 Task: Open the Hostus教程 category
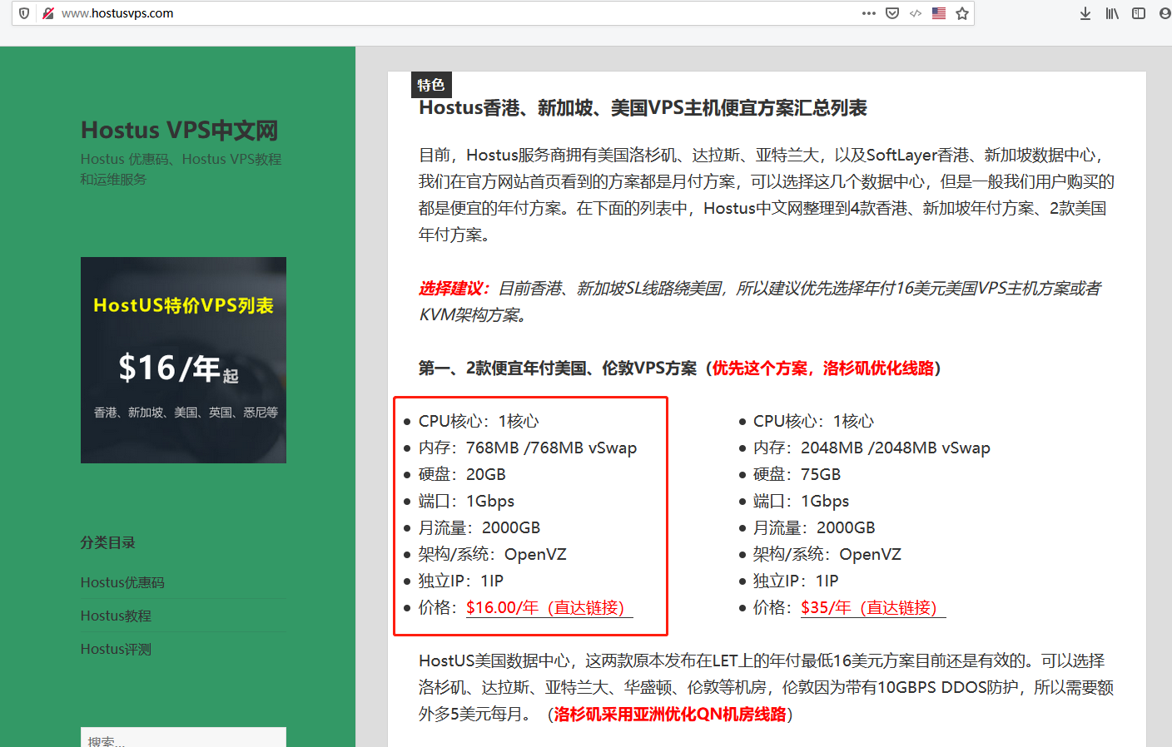(116, 616)
